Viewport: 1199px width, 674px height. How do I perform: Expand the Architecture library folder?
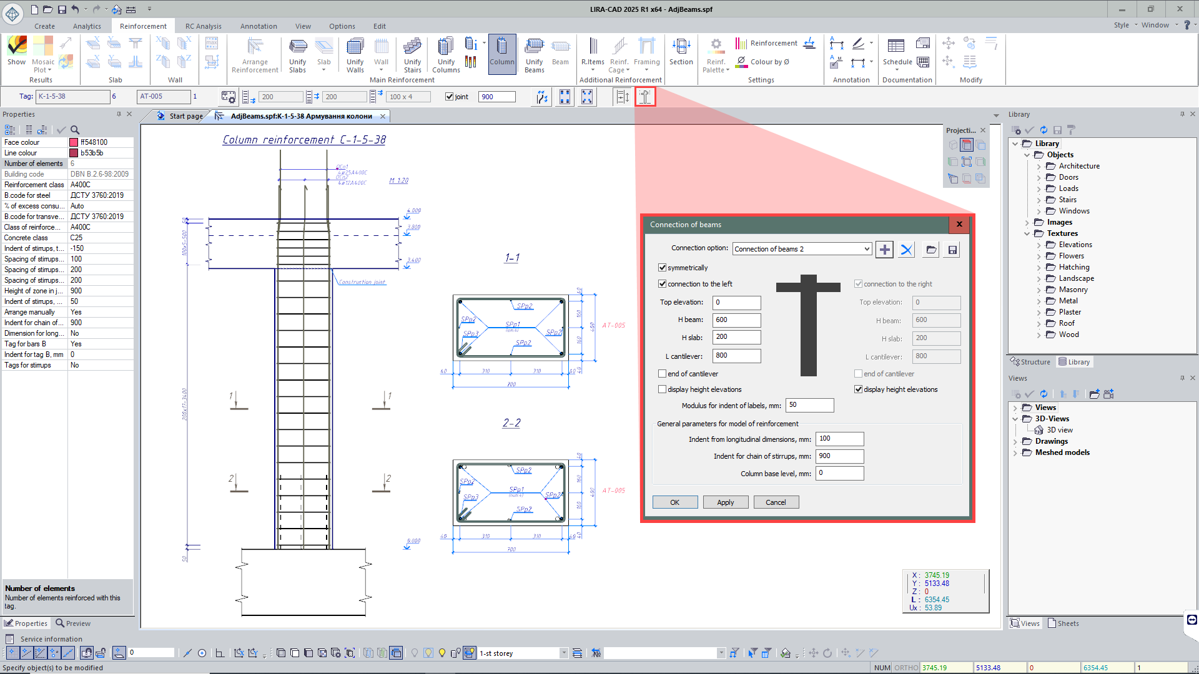point(1039,166)
